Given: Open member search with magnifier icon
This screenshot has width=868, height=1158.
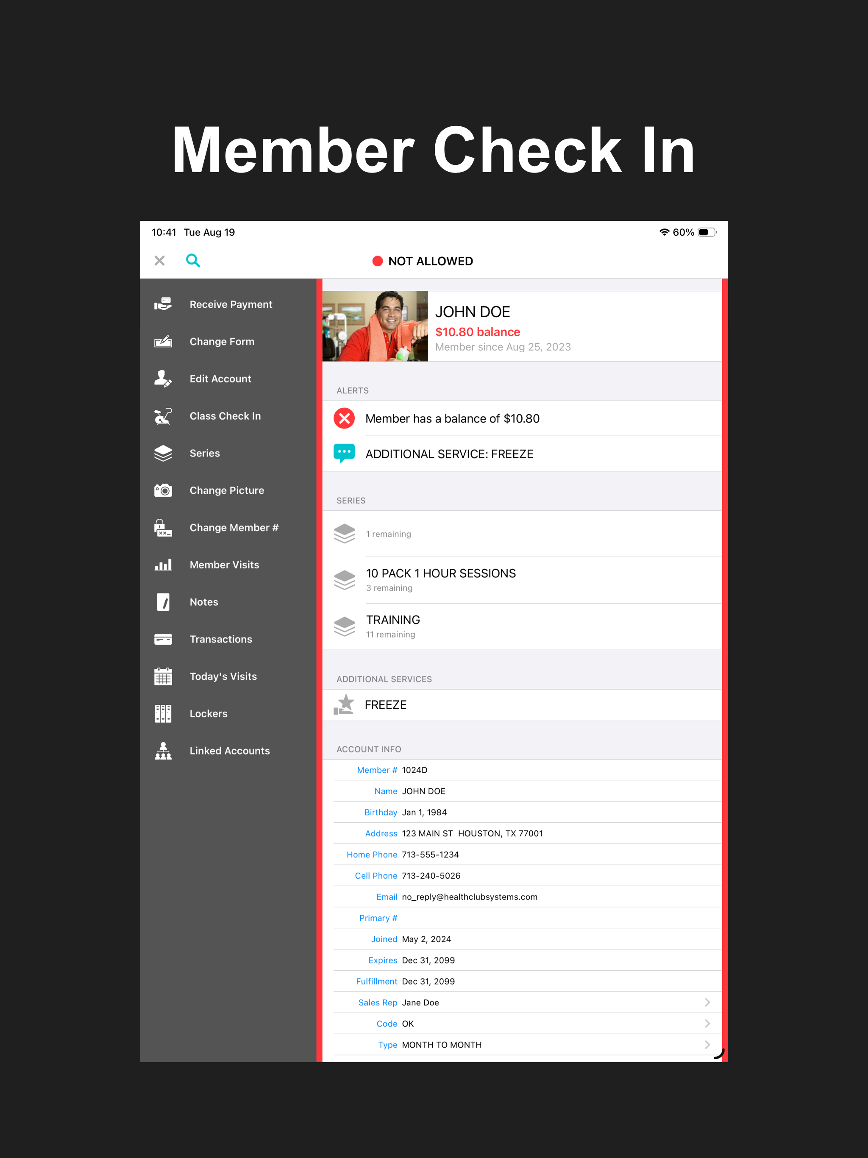Looking at the screenshot, I should click(x=193, y=260).
